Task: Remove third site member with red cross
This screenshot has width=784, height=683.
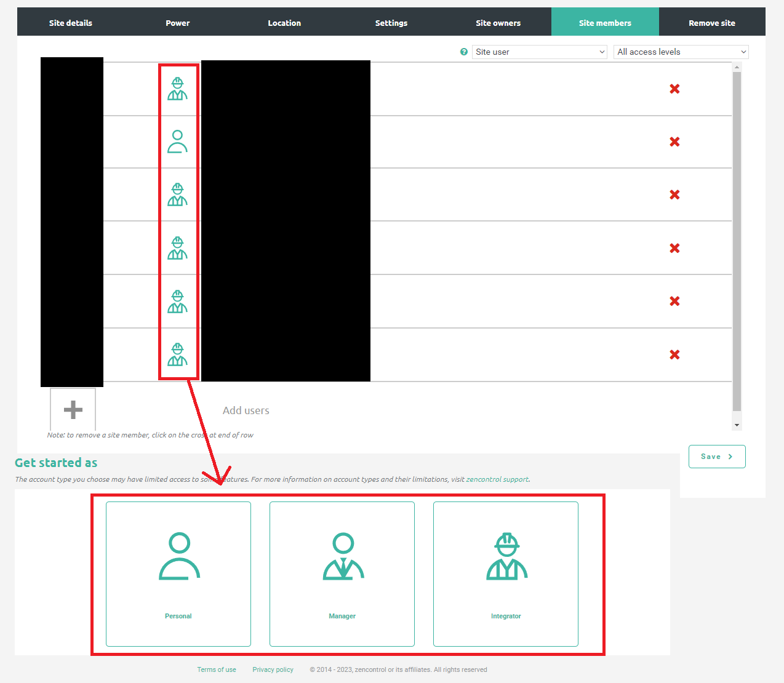Action: coord(674,194)
